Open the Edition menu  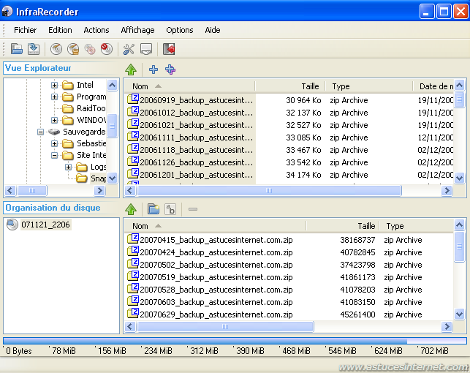[x=60, y=30]
